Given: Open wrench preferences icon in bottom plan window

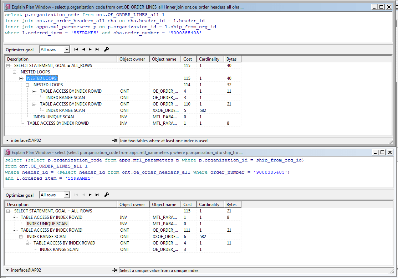Looking at the screenshot, I should (106, 195).
